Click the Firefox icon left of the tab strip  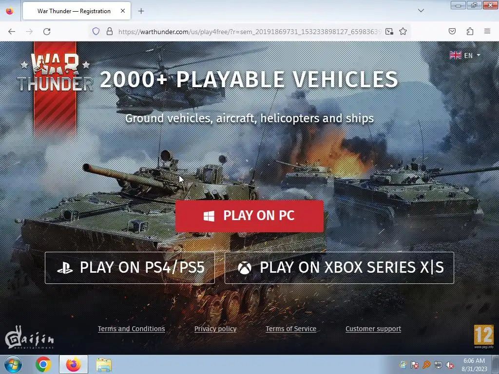(x=10, y=11)
